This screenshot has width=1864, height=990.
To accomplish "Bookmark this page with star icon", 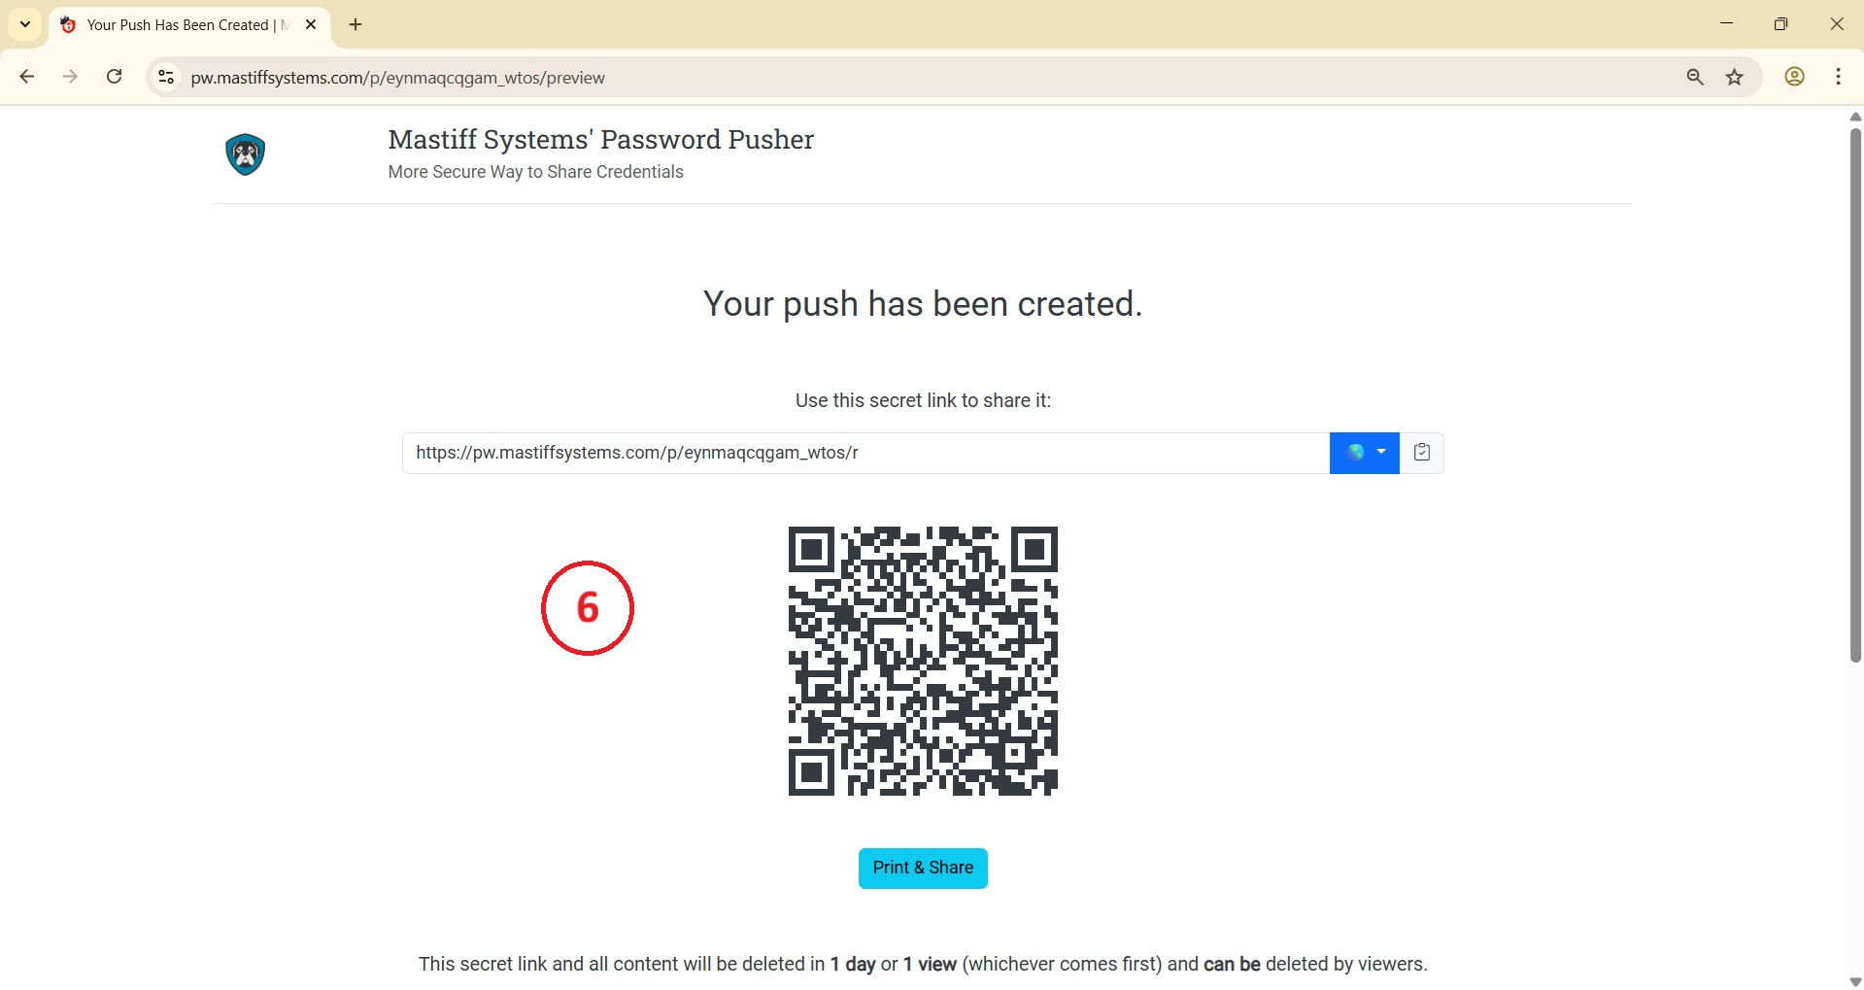I will tap(1735, 78).
